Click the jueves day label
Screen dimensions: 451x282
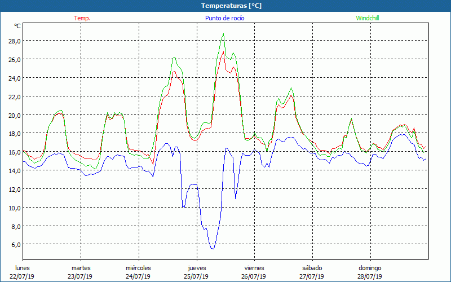tap(197, 268)
